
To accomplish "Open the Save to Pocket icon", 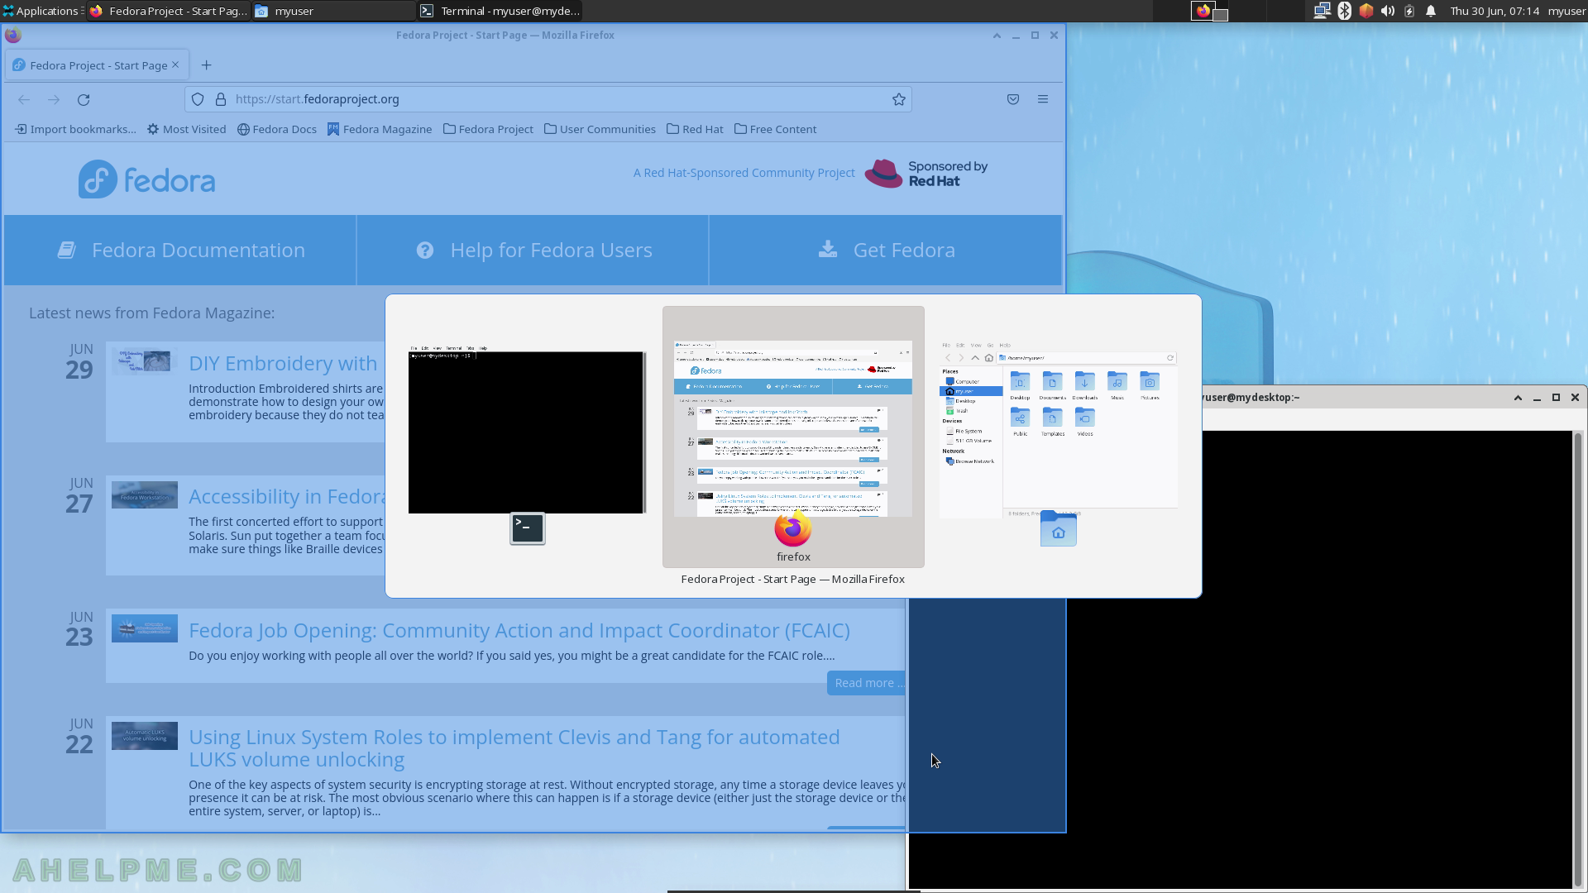I will pos(1013,99).
